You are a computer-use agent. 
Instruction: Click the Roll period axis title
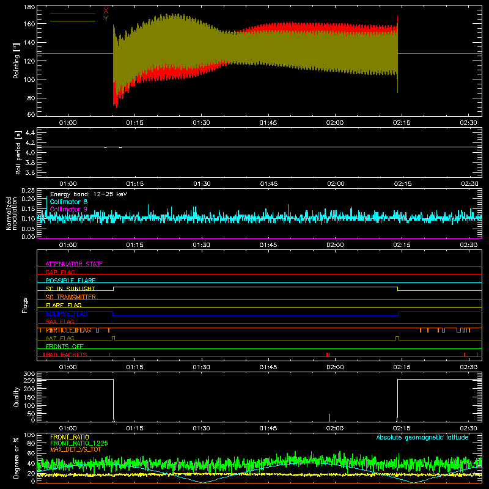coord(18,153)
